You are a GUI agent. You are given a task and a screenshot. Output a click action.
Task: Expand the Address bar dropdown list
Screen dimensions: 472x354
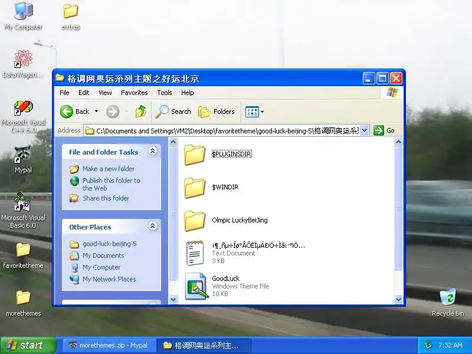point(364,130)
